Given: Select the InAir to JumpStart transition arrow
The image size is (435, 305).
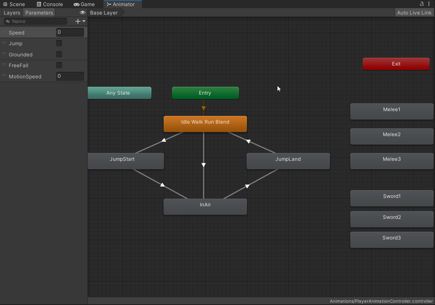Looking at the screenshot, I should pyautogui.click(x=162, y=185).
